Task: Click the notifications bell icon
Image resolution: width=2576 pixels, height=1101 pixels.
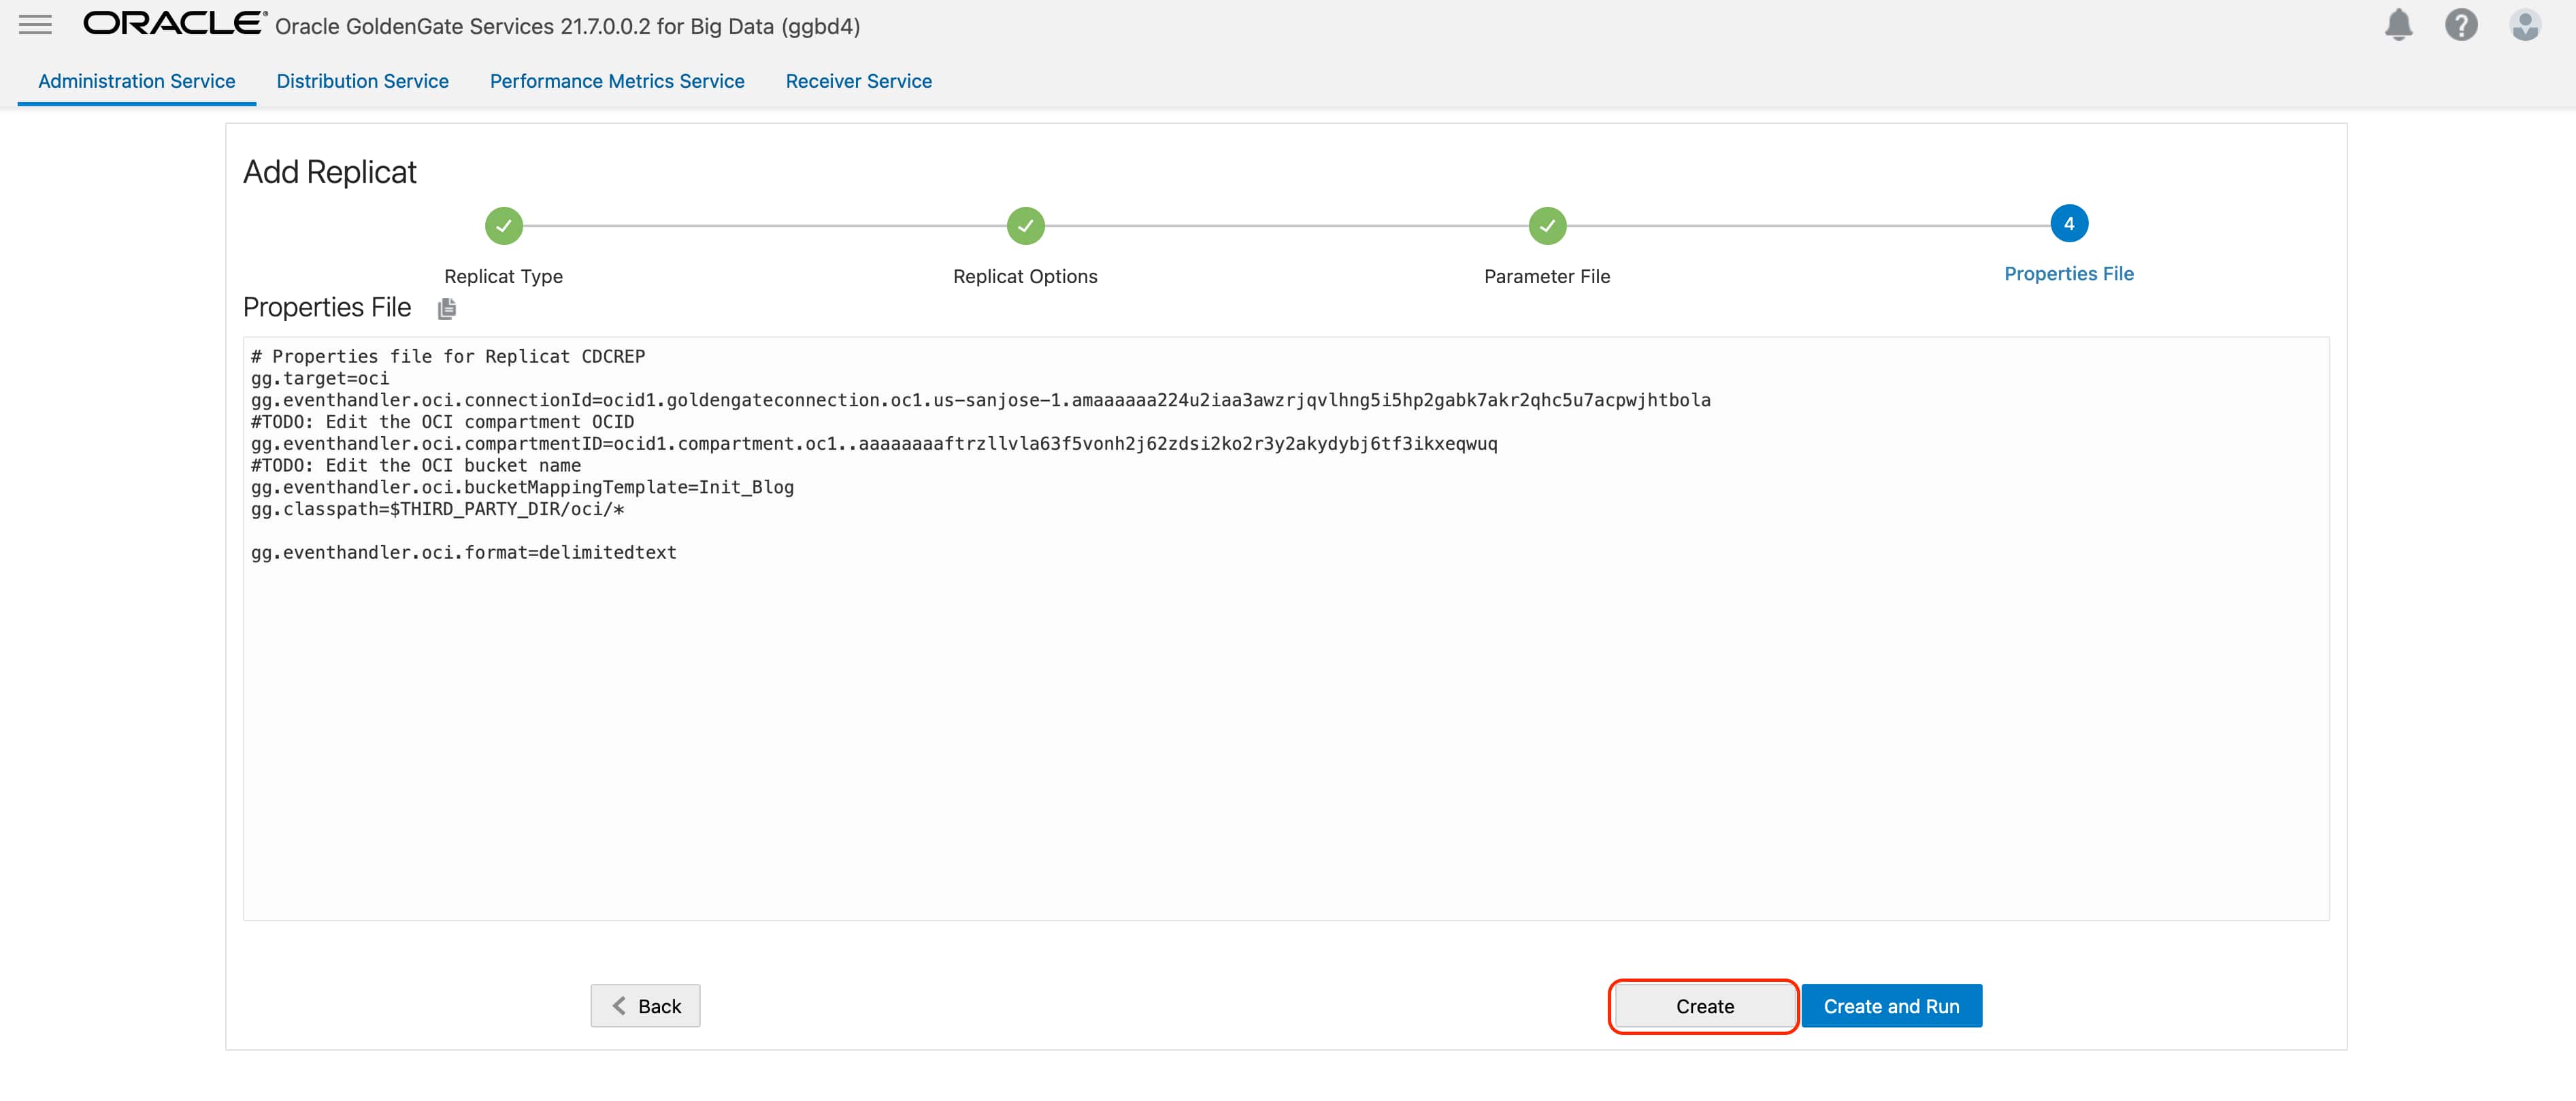Action: pos(2398,25)
